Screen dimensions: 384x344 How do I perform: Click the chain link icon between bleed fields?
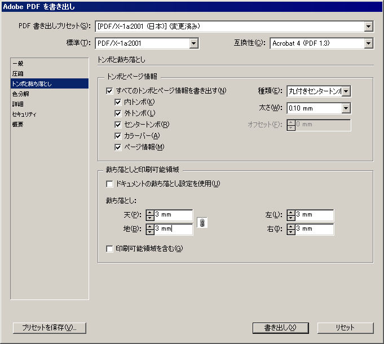(x=202, y=222)
